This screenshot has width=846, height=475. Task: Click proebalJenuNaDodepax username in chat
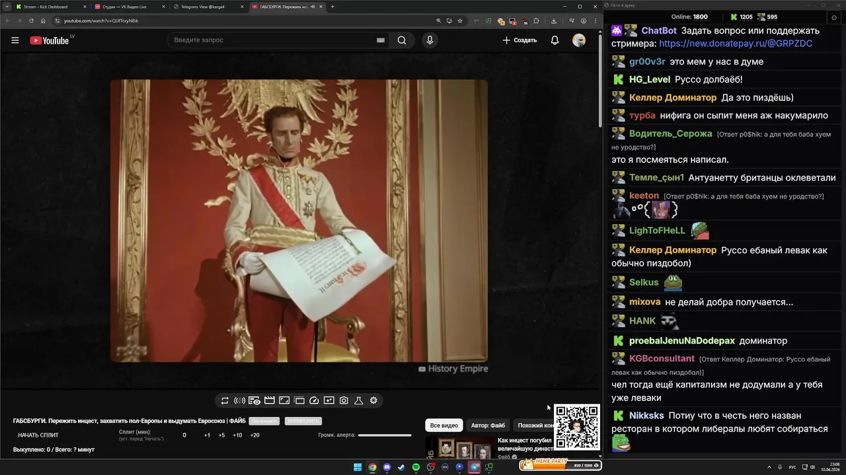[682, 340]
